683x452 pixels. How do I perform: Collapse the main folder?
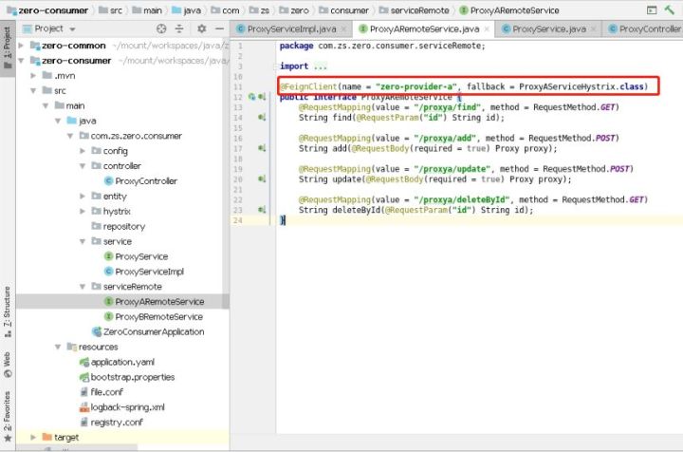46,105
